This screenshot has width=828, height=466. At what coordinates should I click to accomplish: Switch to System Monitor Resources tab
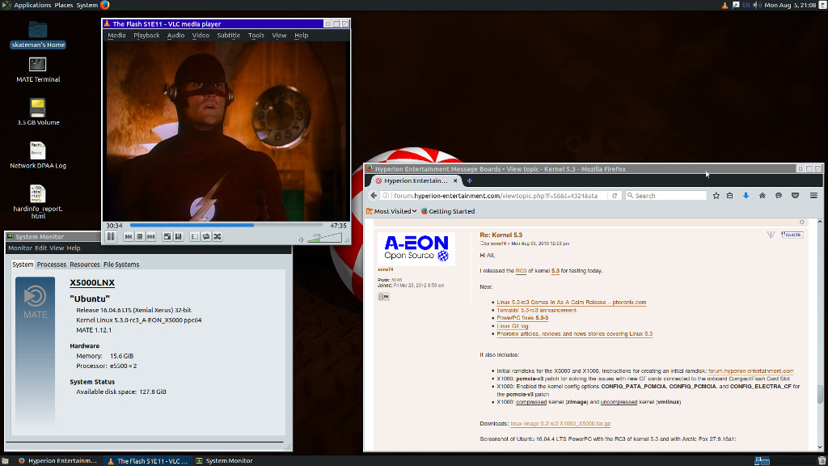pos(84,265)
